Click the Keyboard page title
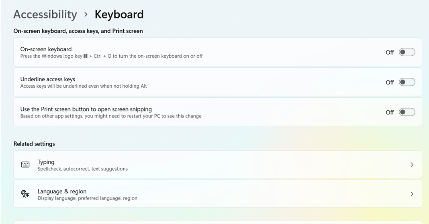This screenshot has height=224, width=429. click(119, 14)
